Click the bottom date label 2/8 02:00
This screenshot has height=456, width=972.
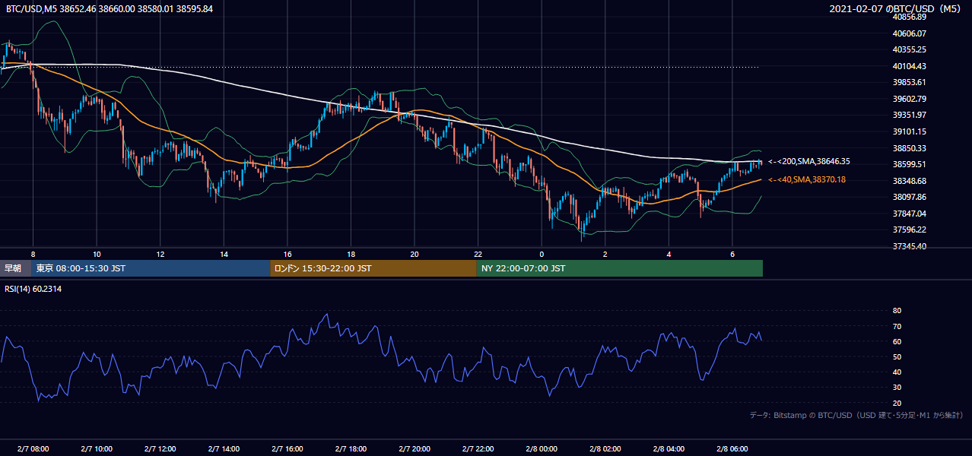605,449
